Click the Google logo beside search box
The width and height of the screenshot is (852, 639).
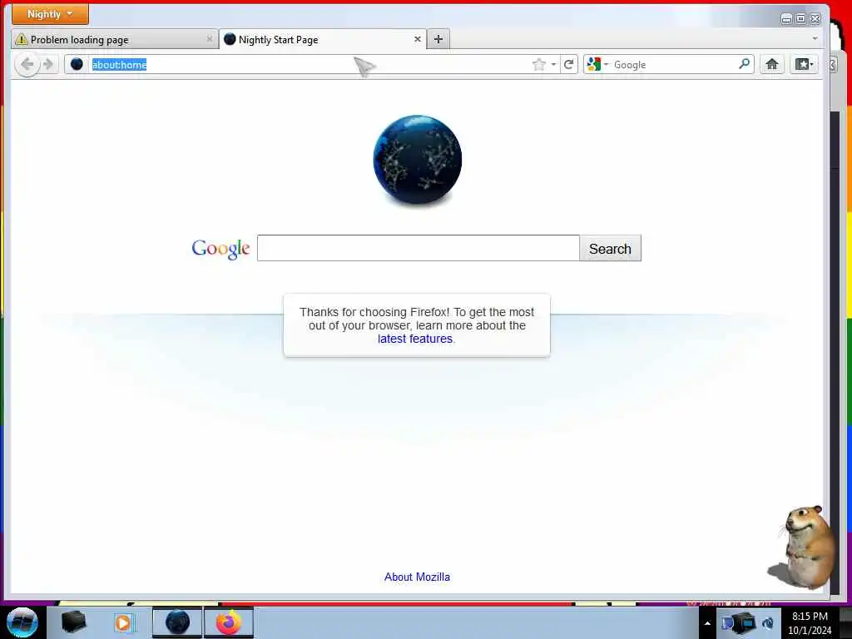coord(220,249)
